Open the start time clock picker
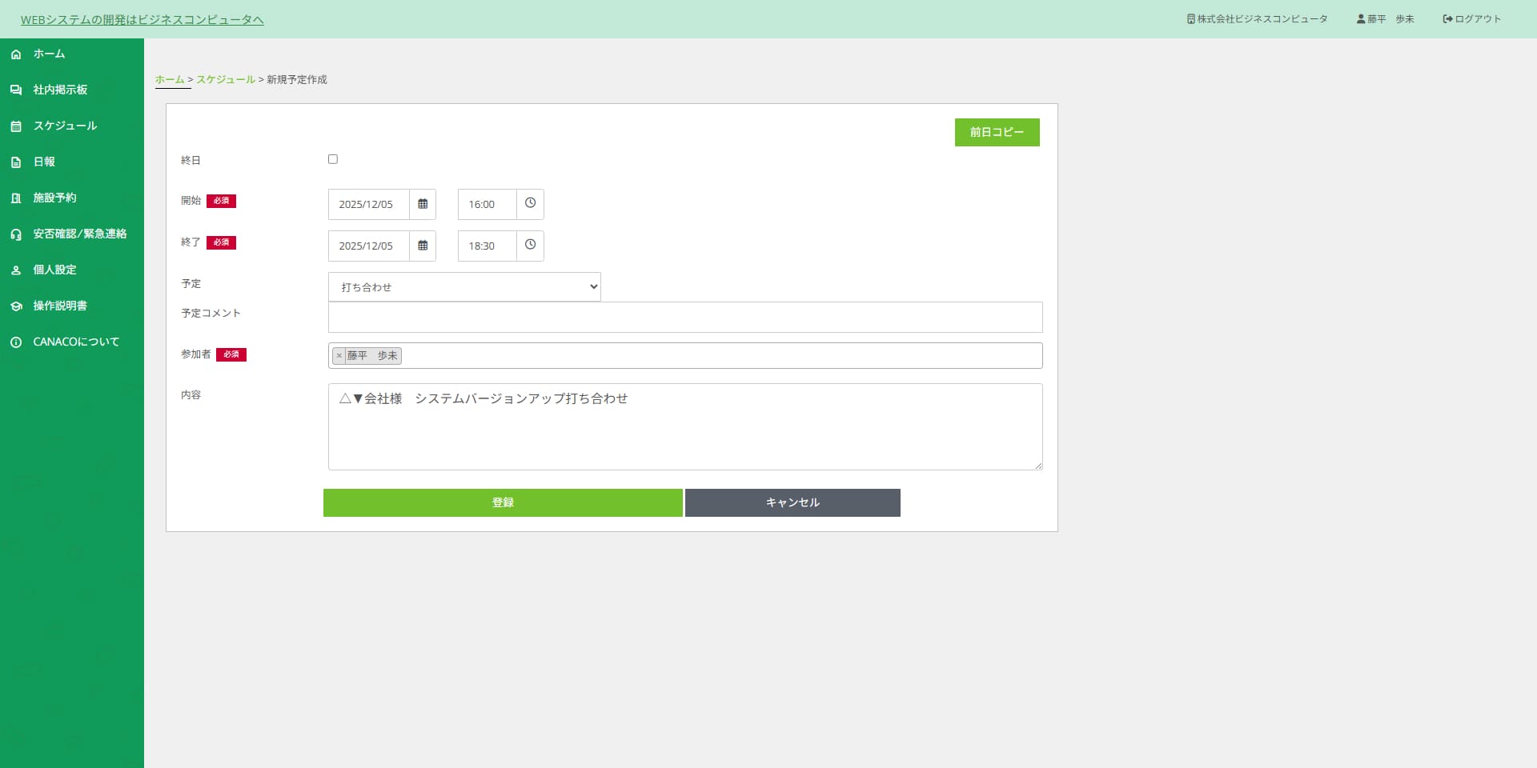This screenshot has width=1537, height=768. (530, 204)
